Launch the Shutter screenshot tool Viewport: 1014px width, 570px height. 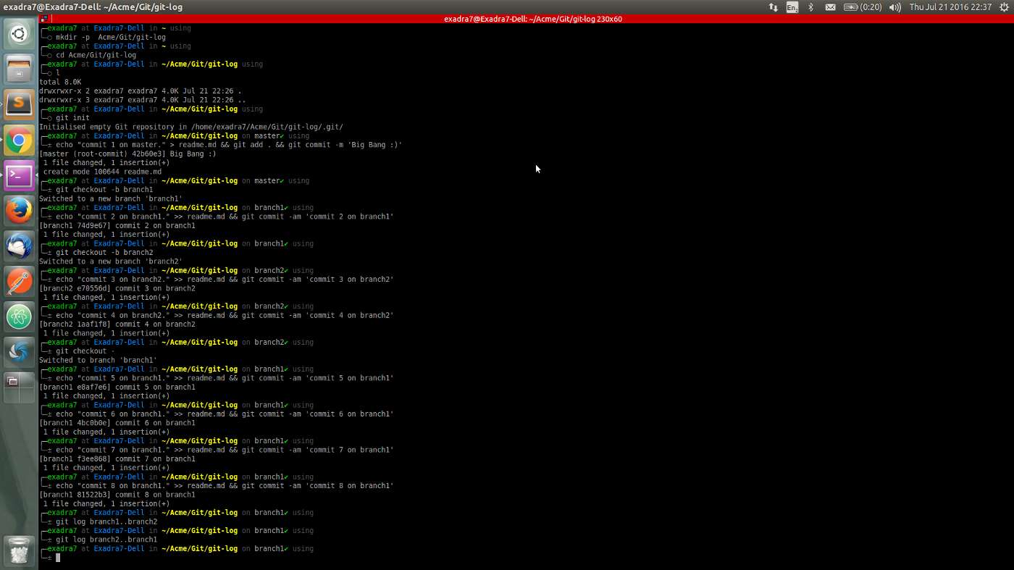coord(18,351)
